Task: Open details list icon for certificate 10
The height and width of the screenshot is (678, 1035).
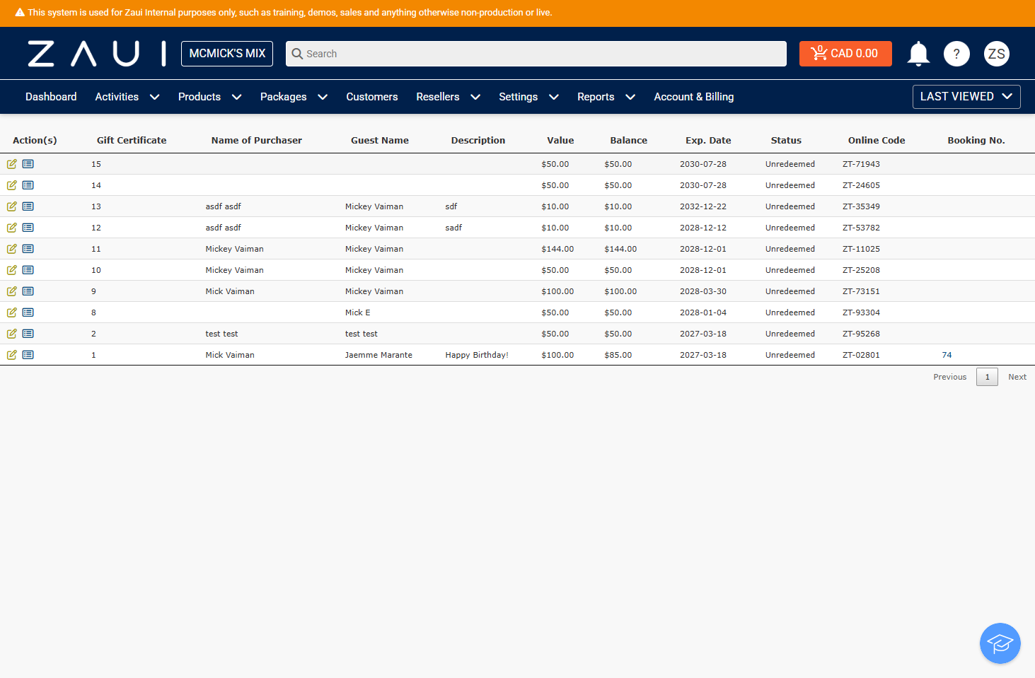Action: click(28, 270)
